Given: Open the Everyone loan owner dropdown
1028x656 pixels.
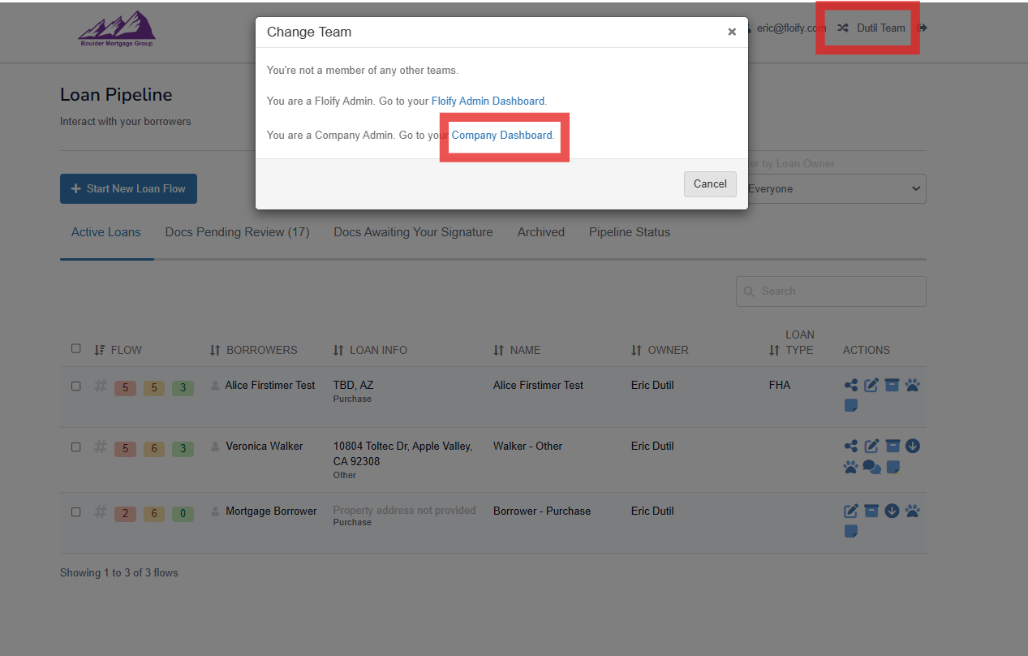Looking at the screenshot, I should 836,189.
